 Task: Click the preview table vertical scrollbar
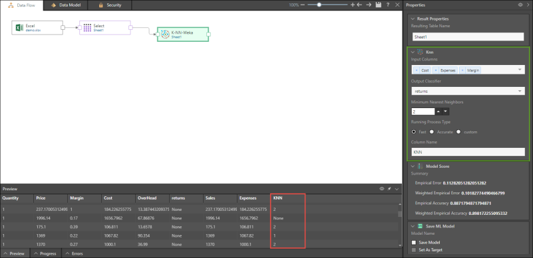click(x=400, y=214)
